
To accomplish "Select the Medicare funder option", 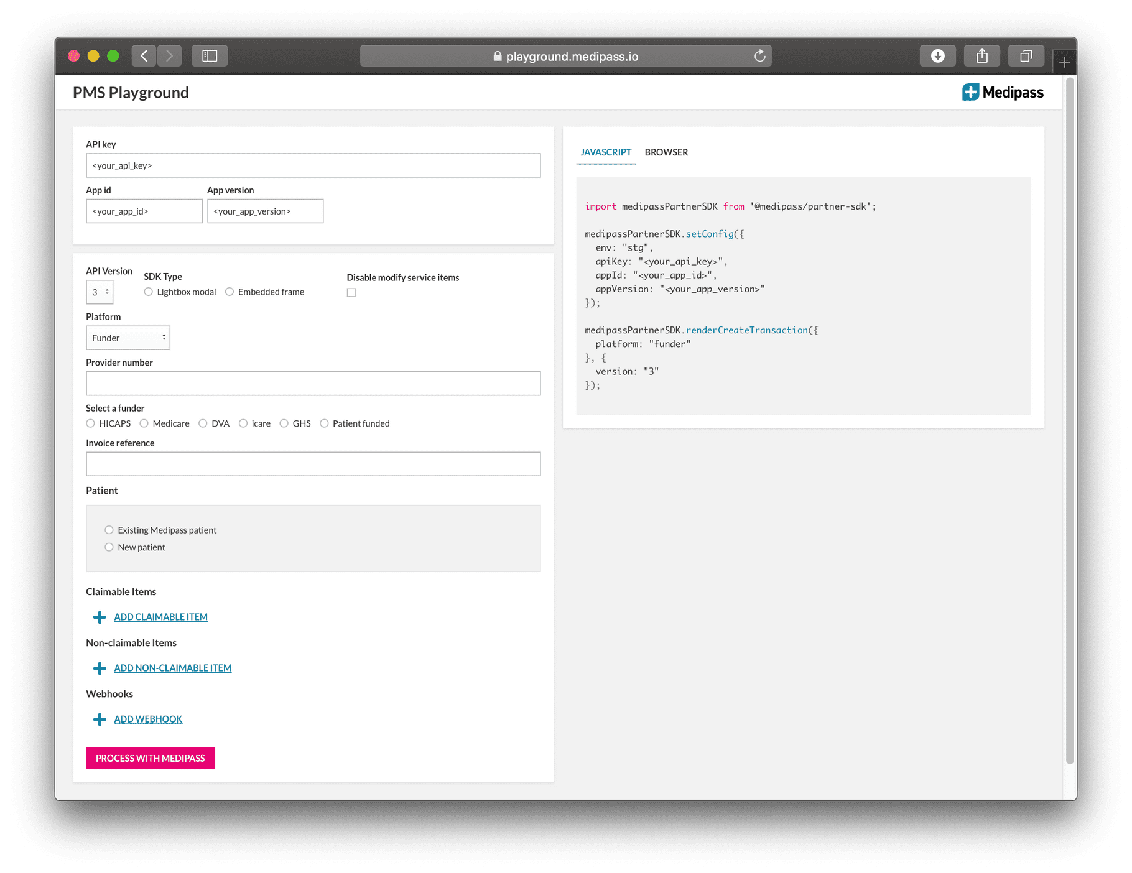I will [x=144, y=423].
